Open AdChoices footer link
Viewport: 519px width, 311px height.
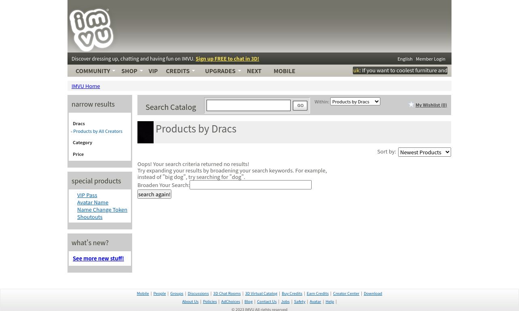[230, 302]
